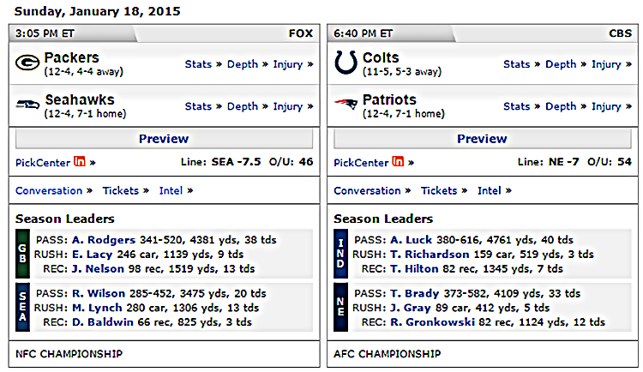Open Conversation for Packers-Seahawks game

(x=49, y=191)
